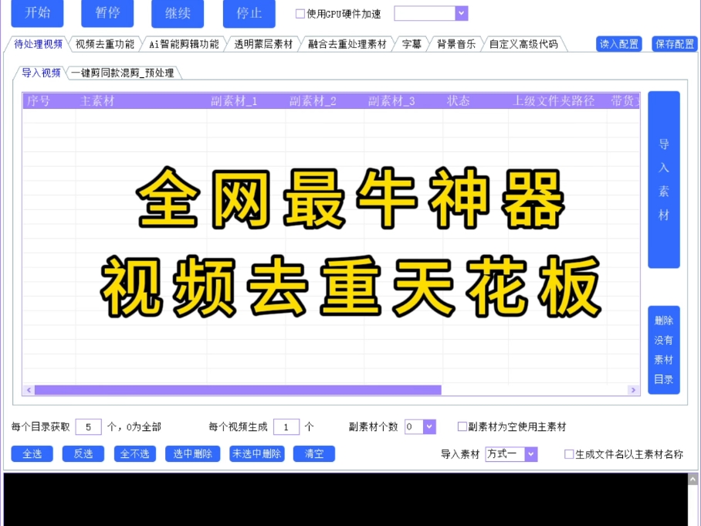Click the tall 导入素材 button
701x526 pixels.
[664, 180]
